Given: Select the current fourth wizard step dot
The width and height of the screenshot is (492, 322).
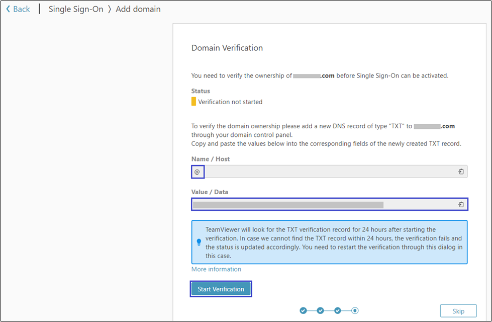Looking at the screenshot, I should pyautogui.click(x=355, y=310).
